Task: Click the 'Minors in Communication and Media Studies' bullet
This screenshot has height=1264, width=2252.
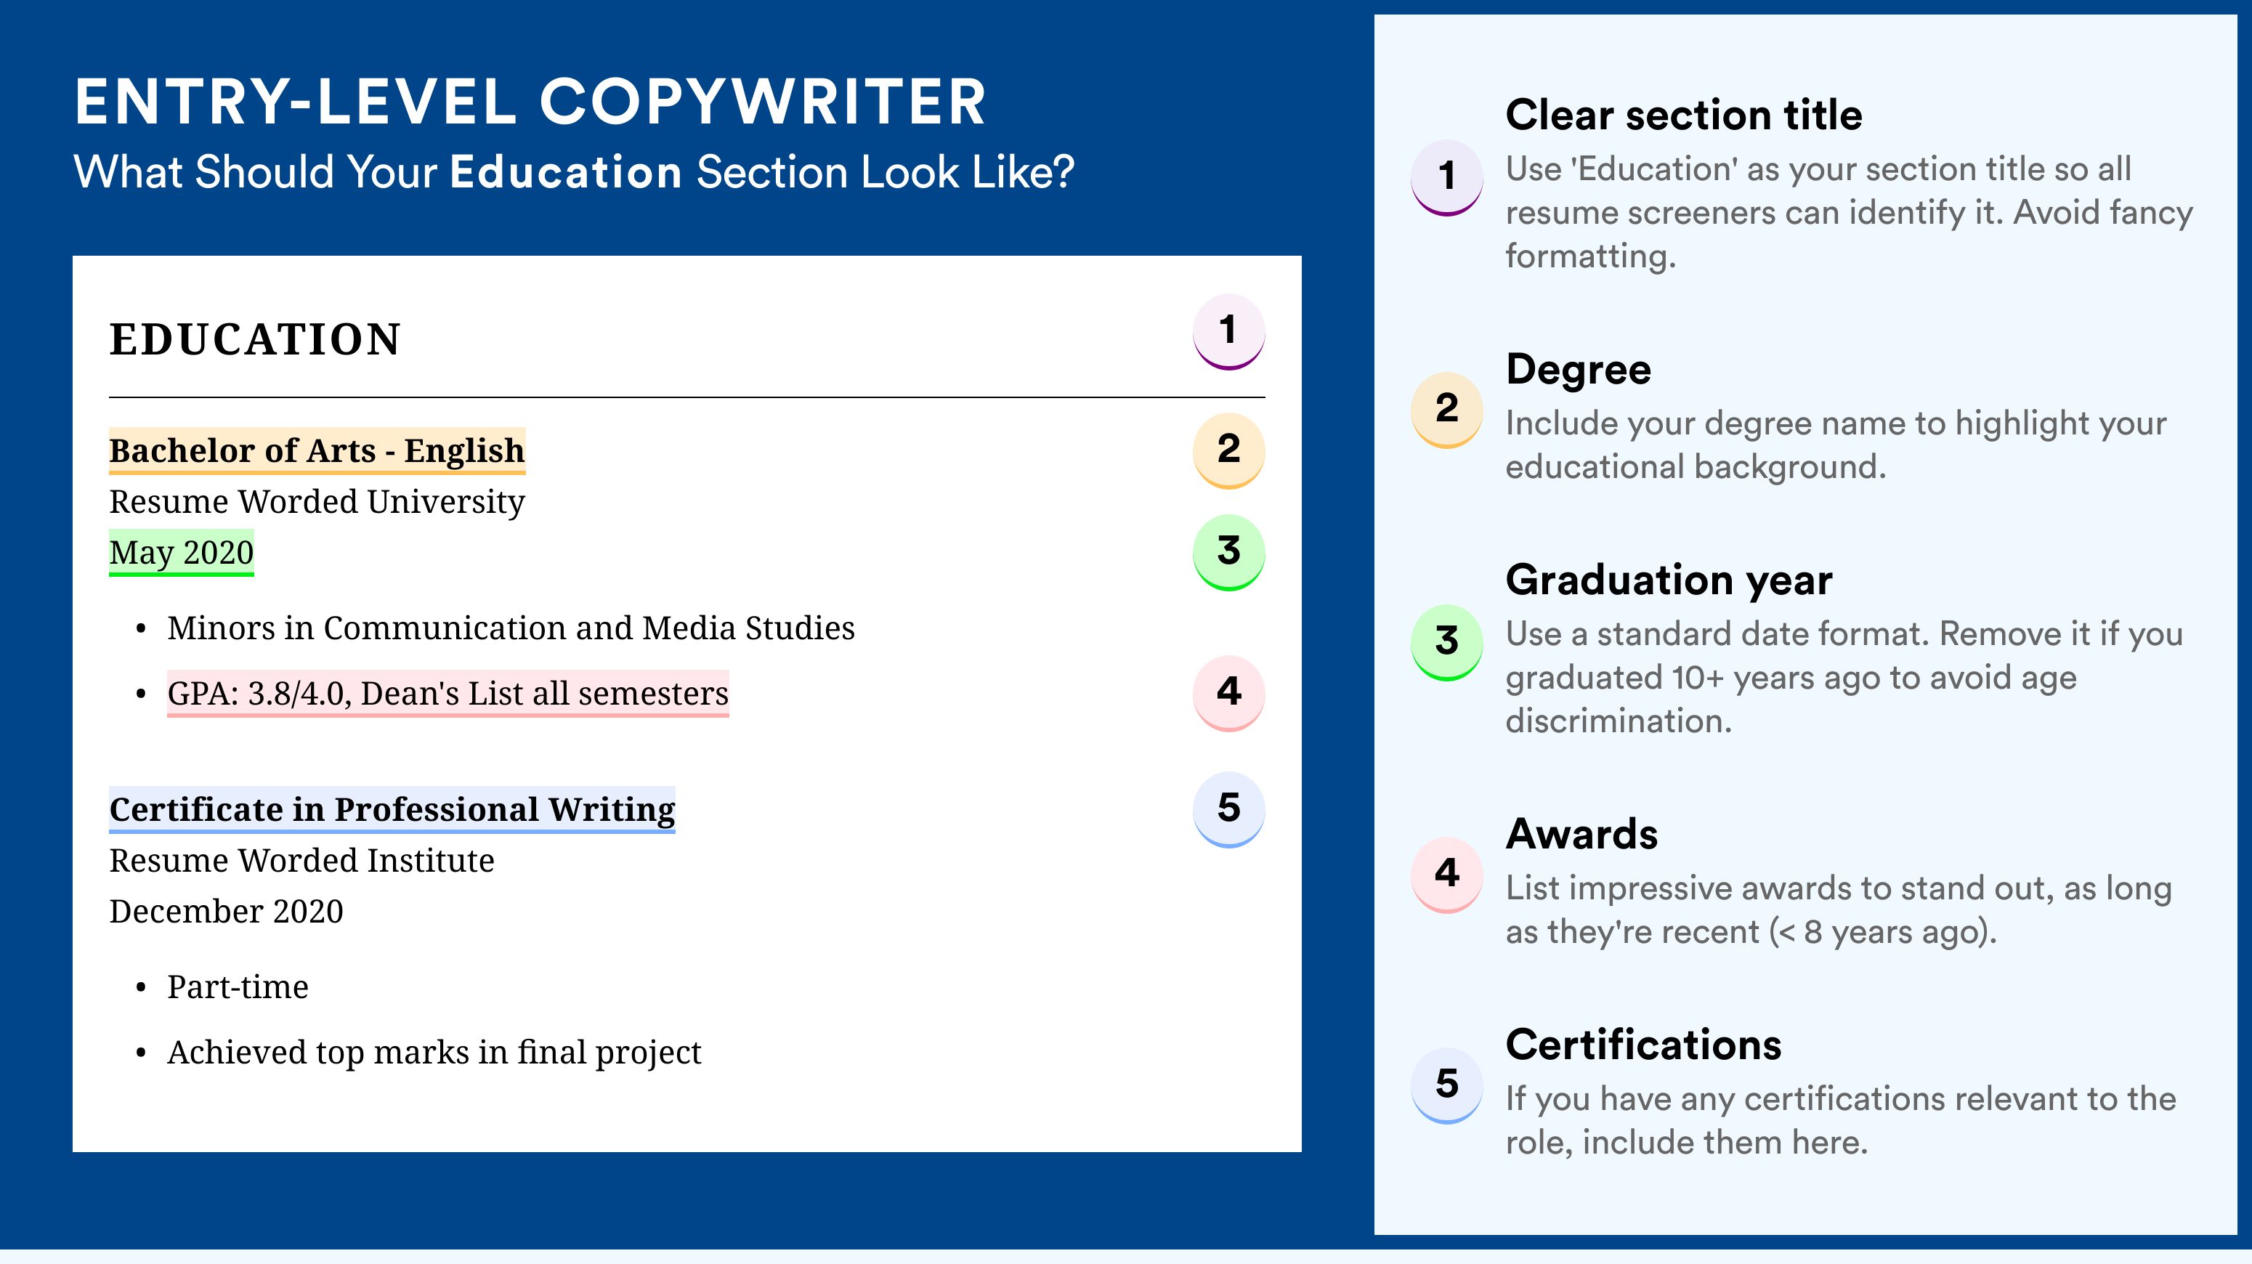Action: (x=511, y=628)
